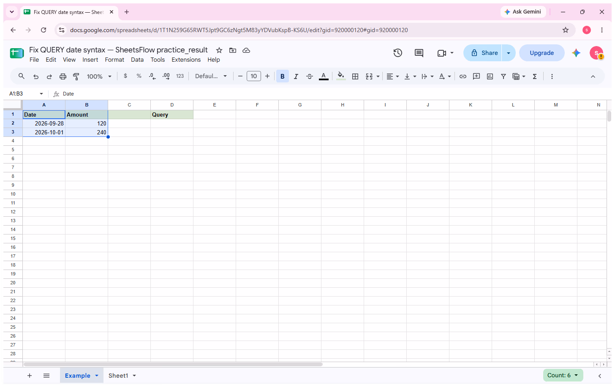Open version history clock icon
The image size is (615, 387).
[398, 53]
